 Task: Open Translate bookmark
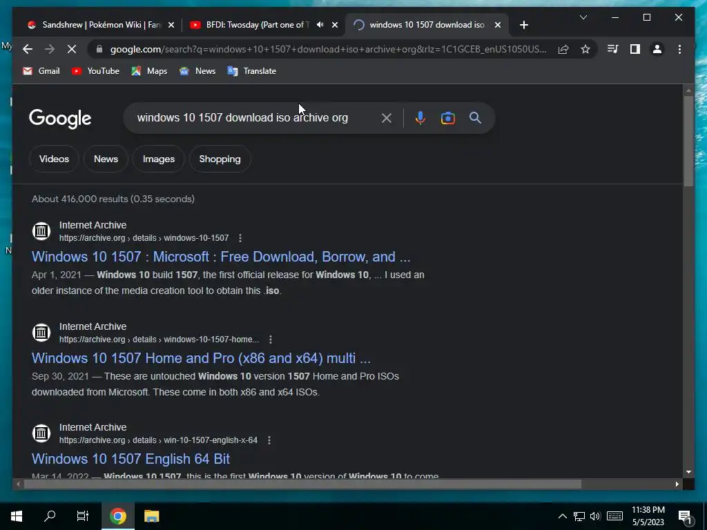click(251, 71)
